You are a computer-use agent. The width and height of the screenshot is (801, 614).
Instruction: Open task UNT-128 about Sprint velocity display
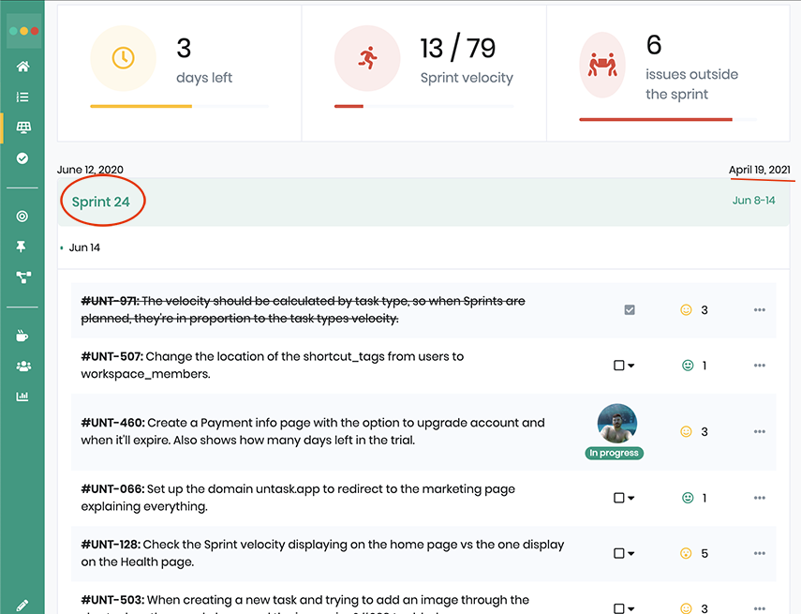pos(322,553)
